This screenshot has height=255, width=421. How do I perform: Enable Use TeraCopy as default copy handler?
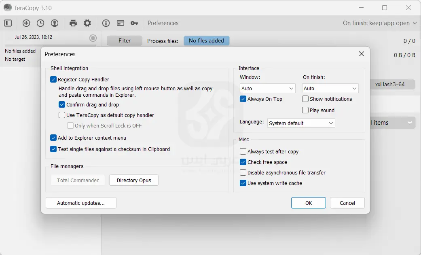pos(62,115)
